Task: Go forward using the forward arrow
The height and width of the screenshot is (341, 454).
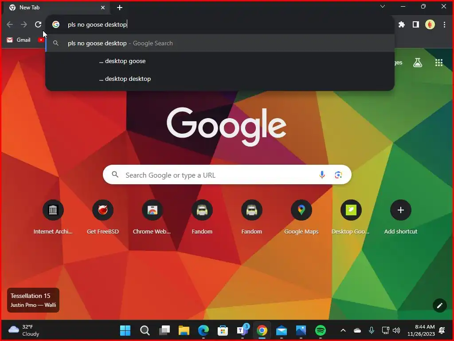Action: [24, 25]
